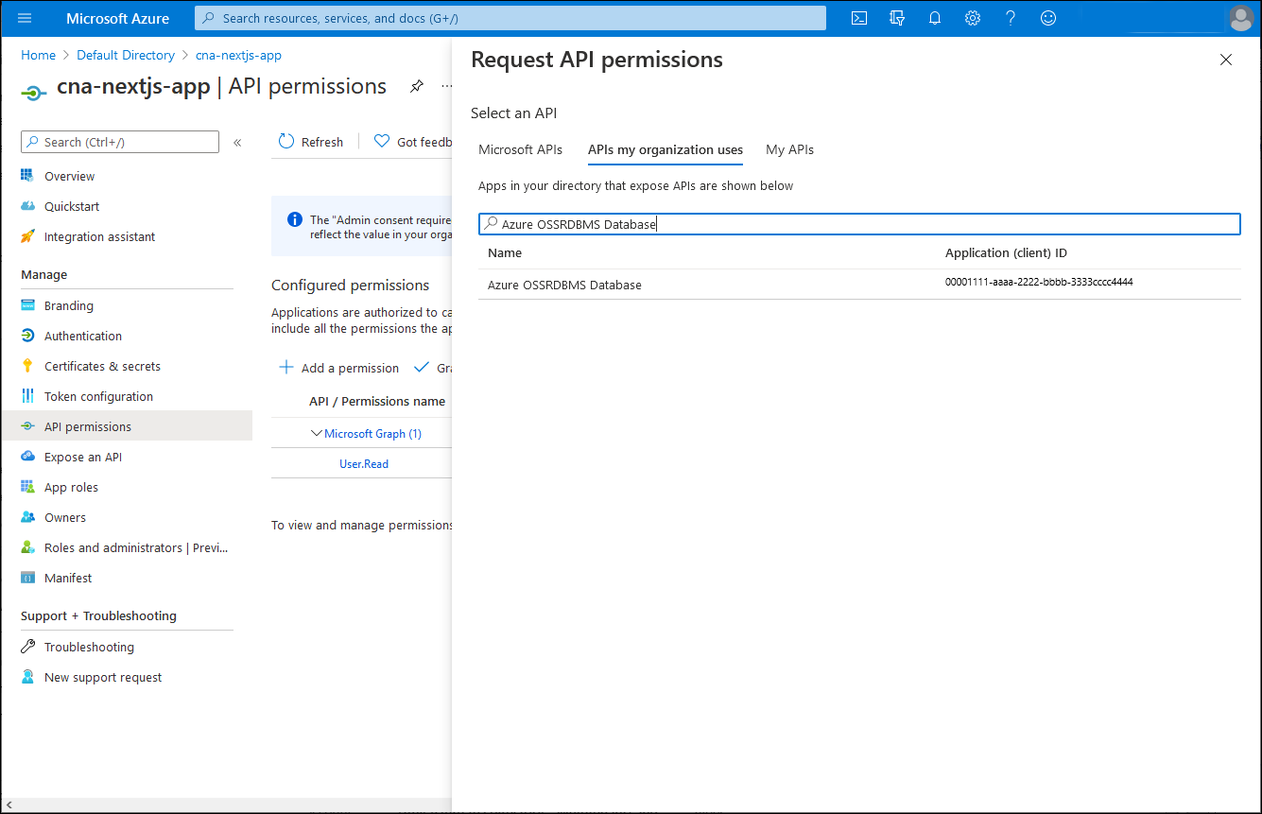Click the Manifest icon
The image size is (1262, 814).
[x=27, y=578]
